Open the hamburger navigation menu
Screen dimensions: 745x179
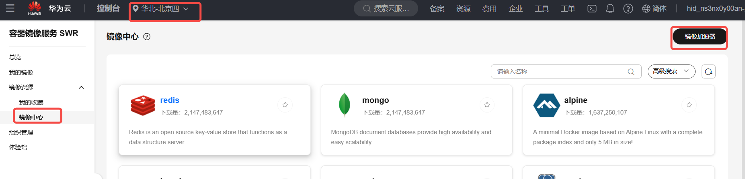click(10, 8)
